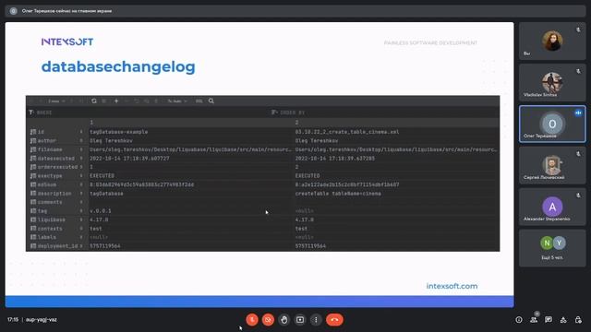Screen dimensions: 591x332
Task: Open meeting details info icon
Action: point(519,320)
